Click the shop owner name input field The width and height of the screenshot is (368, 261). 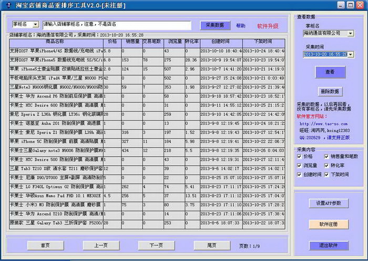(117, 25)
